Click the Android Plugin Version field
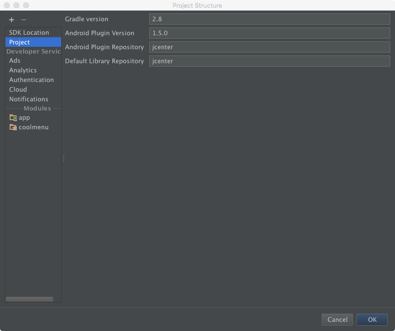This screenshot has height=331, width=395. click(x=270, y=33)
